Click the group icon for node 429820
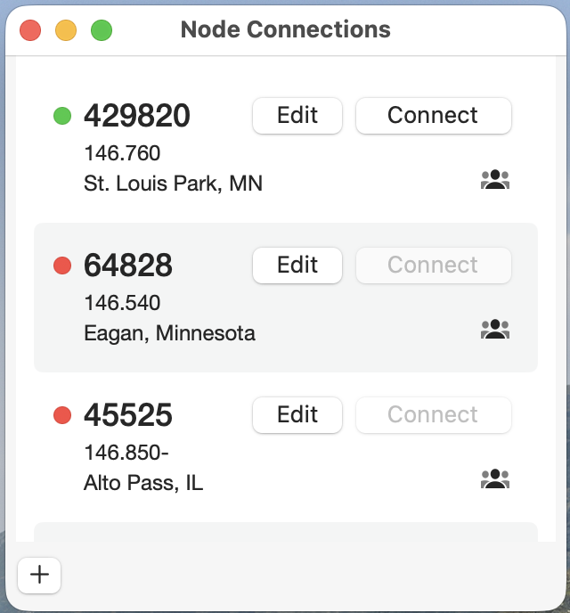This screenshot has width=570, height=613. click(x=494, y=181)
